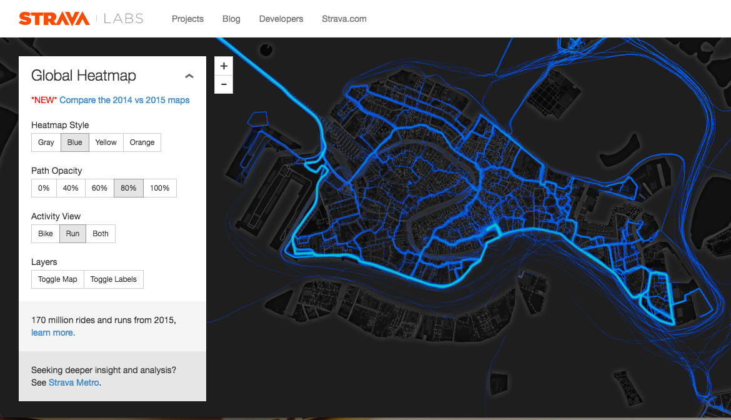This screenshot has width=731, height=420.
Task: Set path opacity to 40%
Action: [x=71, y=188]
